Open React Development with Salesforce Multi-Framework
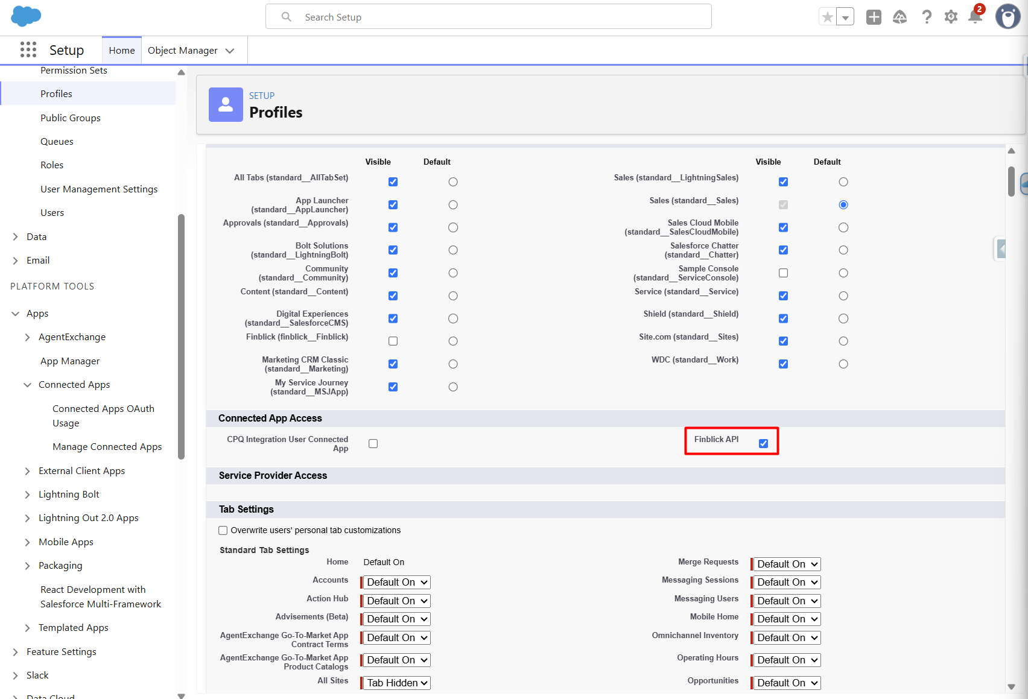Image resolution: width=1028 pixels, height=699 pixels. 101,597
